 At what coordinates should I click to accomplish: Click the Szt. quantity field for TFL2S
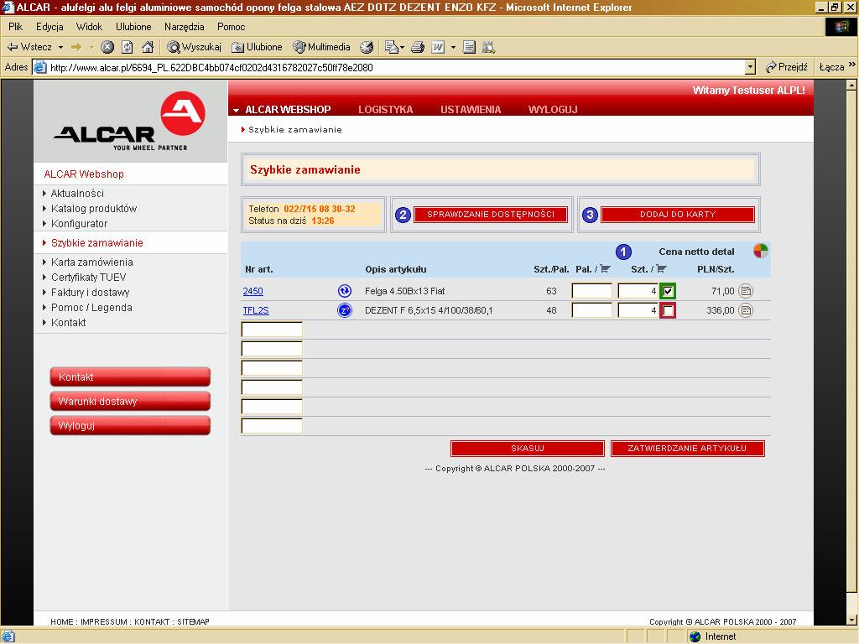click(638, 310)
